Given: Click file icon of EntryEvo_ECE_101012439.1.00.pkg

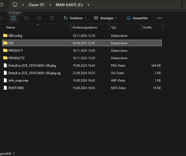Looking at the screenshot, I should pyautogui.click(x=5, y=65).
